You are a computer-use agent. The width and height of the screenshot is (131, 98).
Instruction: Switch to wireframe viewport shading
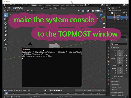[96, 11]
